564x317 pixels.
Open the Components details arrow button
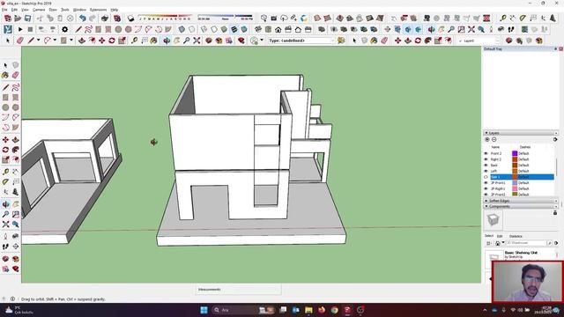coord(556,243)
